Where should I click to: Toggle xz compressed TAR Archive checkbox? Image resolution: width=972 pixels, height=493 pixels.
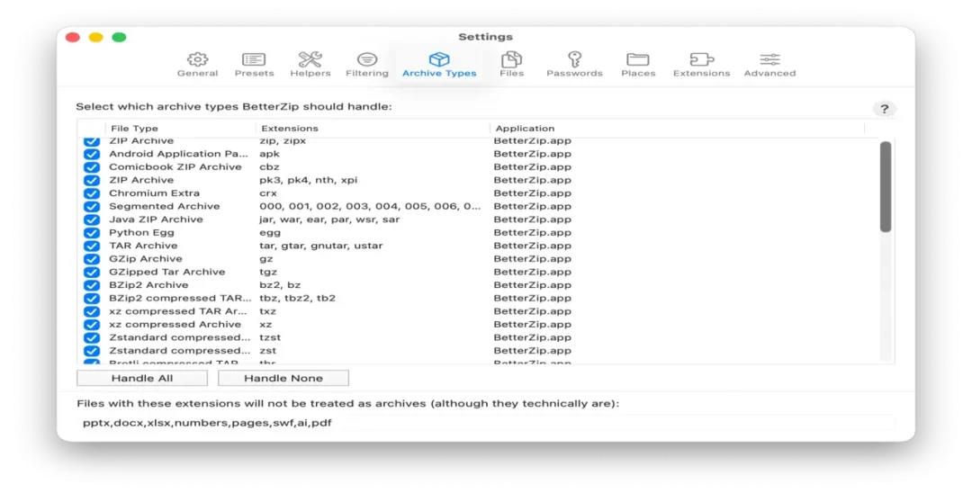click(x=91, y=311)
